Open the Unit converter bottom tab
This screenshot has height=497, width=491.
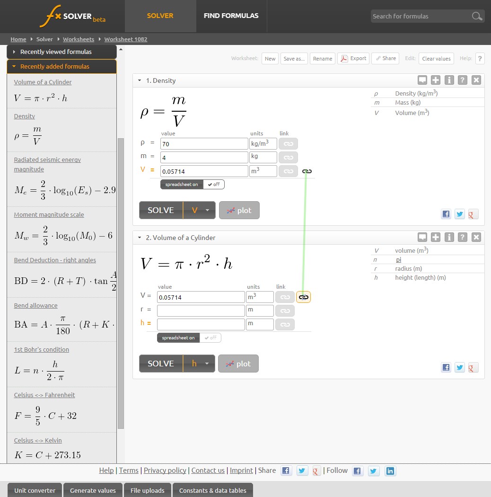point(35,490)
